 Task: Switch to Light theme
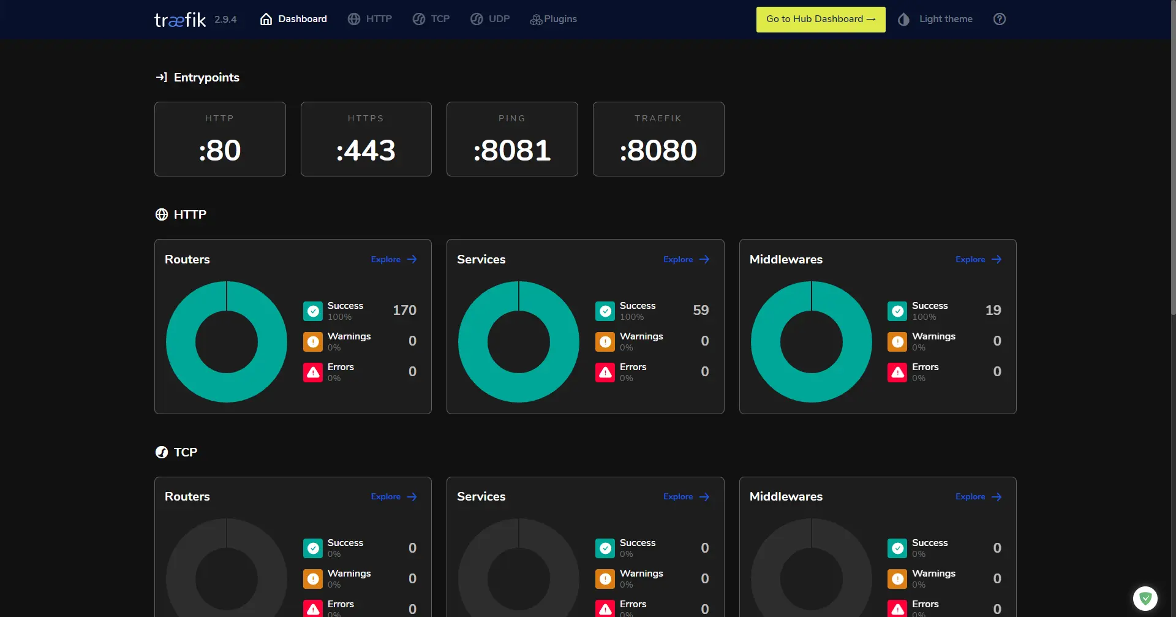coord(936,19)
